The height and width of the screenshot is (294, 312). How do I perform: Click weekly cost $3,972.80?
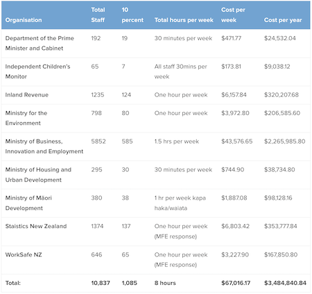tap(235, 113)
